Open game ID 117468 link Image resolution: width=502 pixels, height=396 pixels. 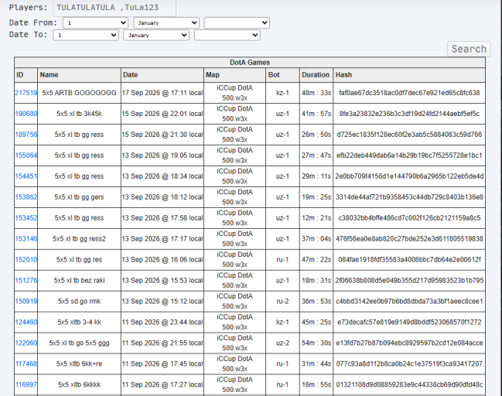tap(26, 364)
